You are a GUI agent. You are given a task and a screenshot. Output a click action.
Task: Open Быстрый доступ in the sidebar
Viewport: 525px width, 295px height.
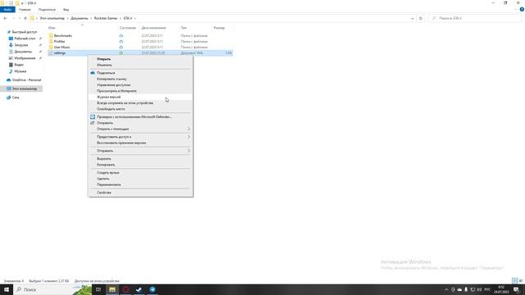point(25,32)
